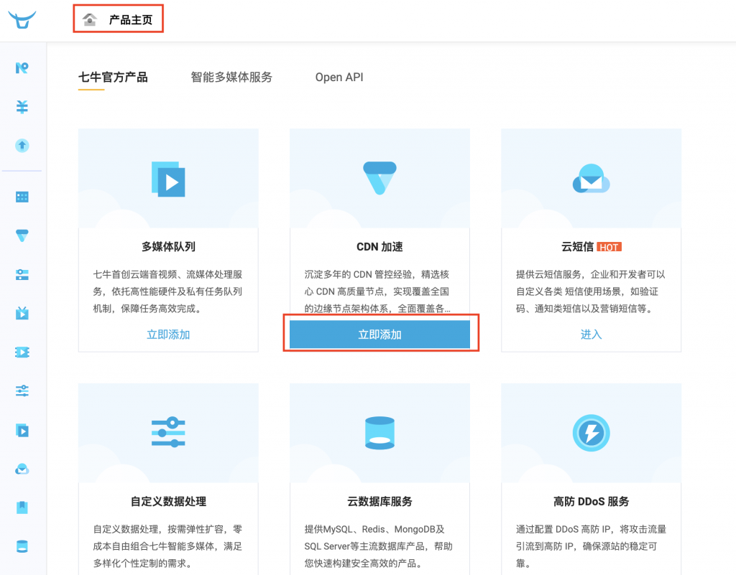This screenshot has width=736, height=575.
Task: Click the bookmark sidebar icon
Action: coord(22,508)
